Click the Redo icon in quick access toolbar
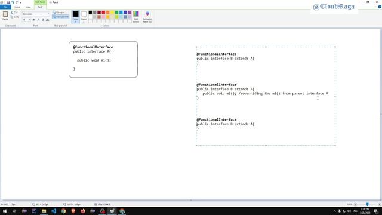Screen dimensions: 382x215 [x=17, y=2]
